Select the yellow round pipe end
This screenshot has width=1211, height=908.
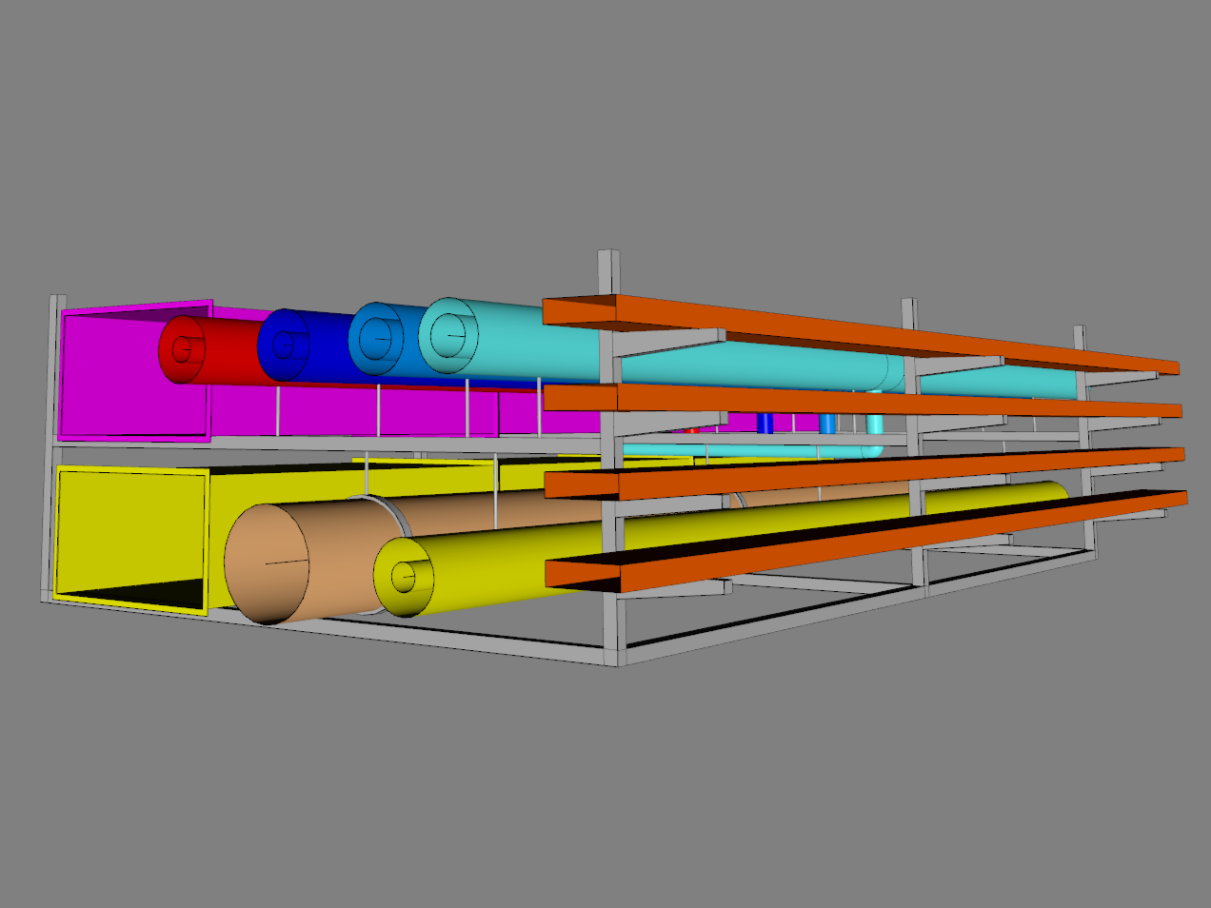click(x=405, y=576)
